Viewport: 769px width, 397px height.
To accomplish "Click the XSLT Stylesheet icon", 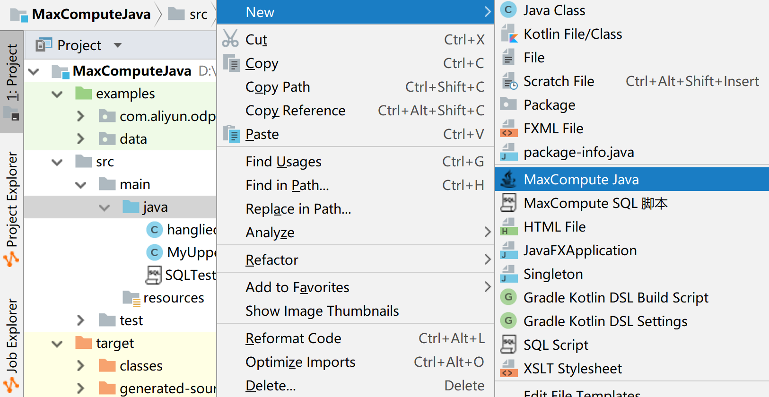I will (x=508, y=369).
